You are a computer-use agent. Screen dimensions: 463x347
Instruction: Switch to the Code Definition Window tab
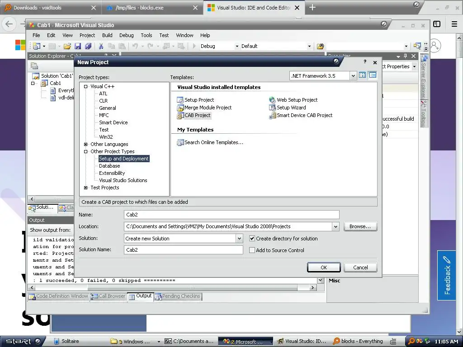point(58,296)
